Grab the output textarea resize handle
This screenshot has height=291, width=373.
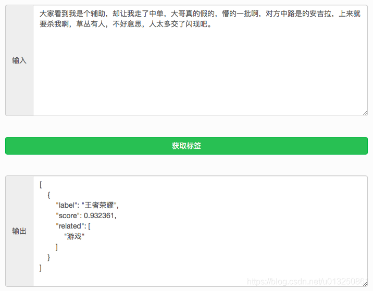[x=365, y=284]
